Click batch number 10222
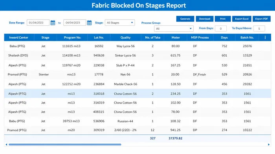The width and height of the screenshot is (275, 154). tap(247, 130)
